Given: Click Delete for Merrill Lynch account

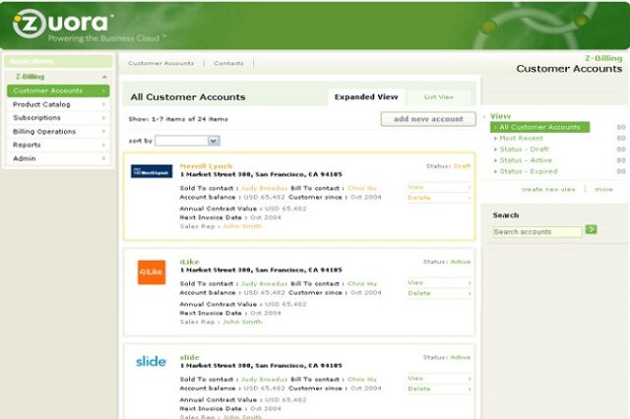Looking at the screenshot, I should [x=439, y=198].
